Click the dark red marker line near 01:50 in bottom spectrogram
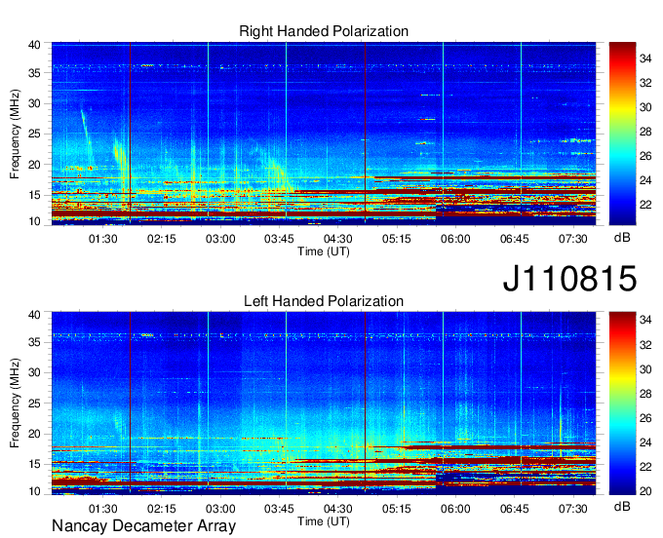The width and height of the screenshot is (663, 538). [x=131, y=403]
